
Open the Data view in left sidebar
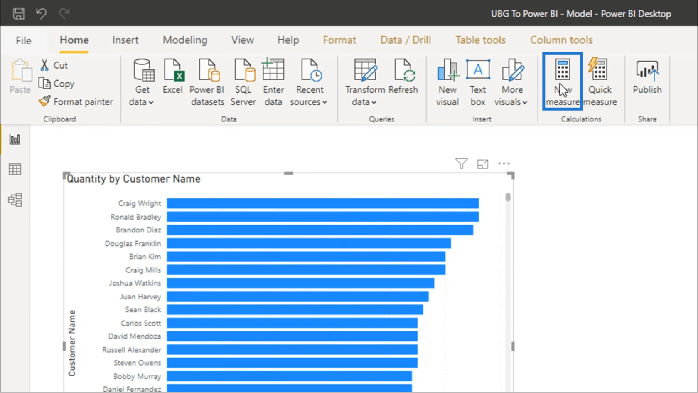[15, 169]
